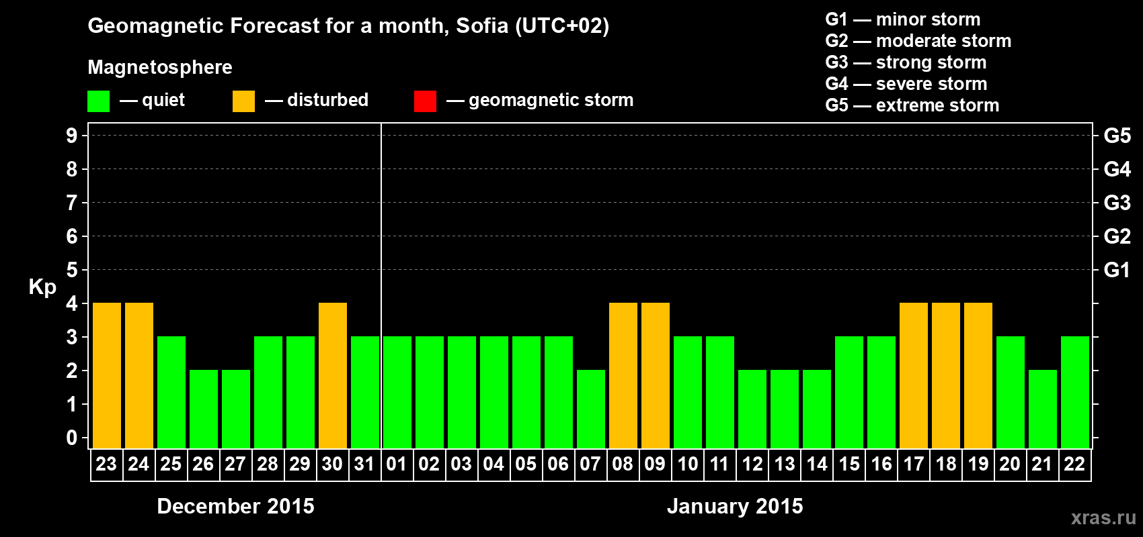
Task: Click the green bar for December 31
Action: [365, 392]
